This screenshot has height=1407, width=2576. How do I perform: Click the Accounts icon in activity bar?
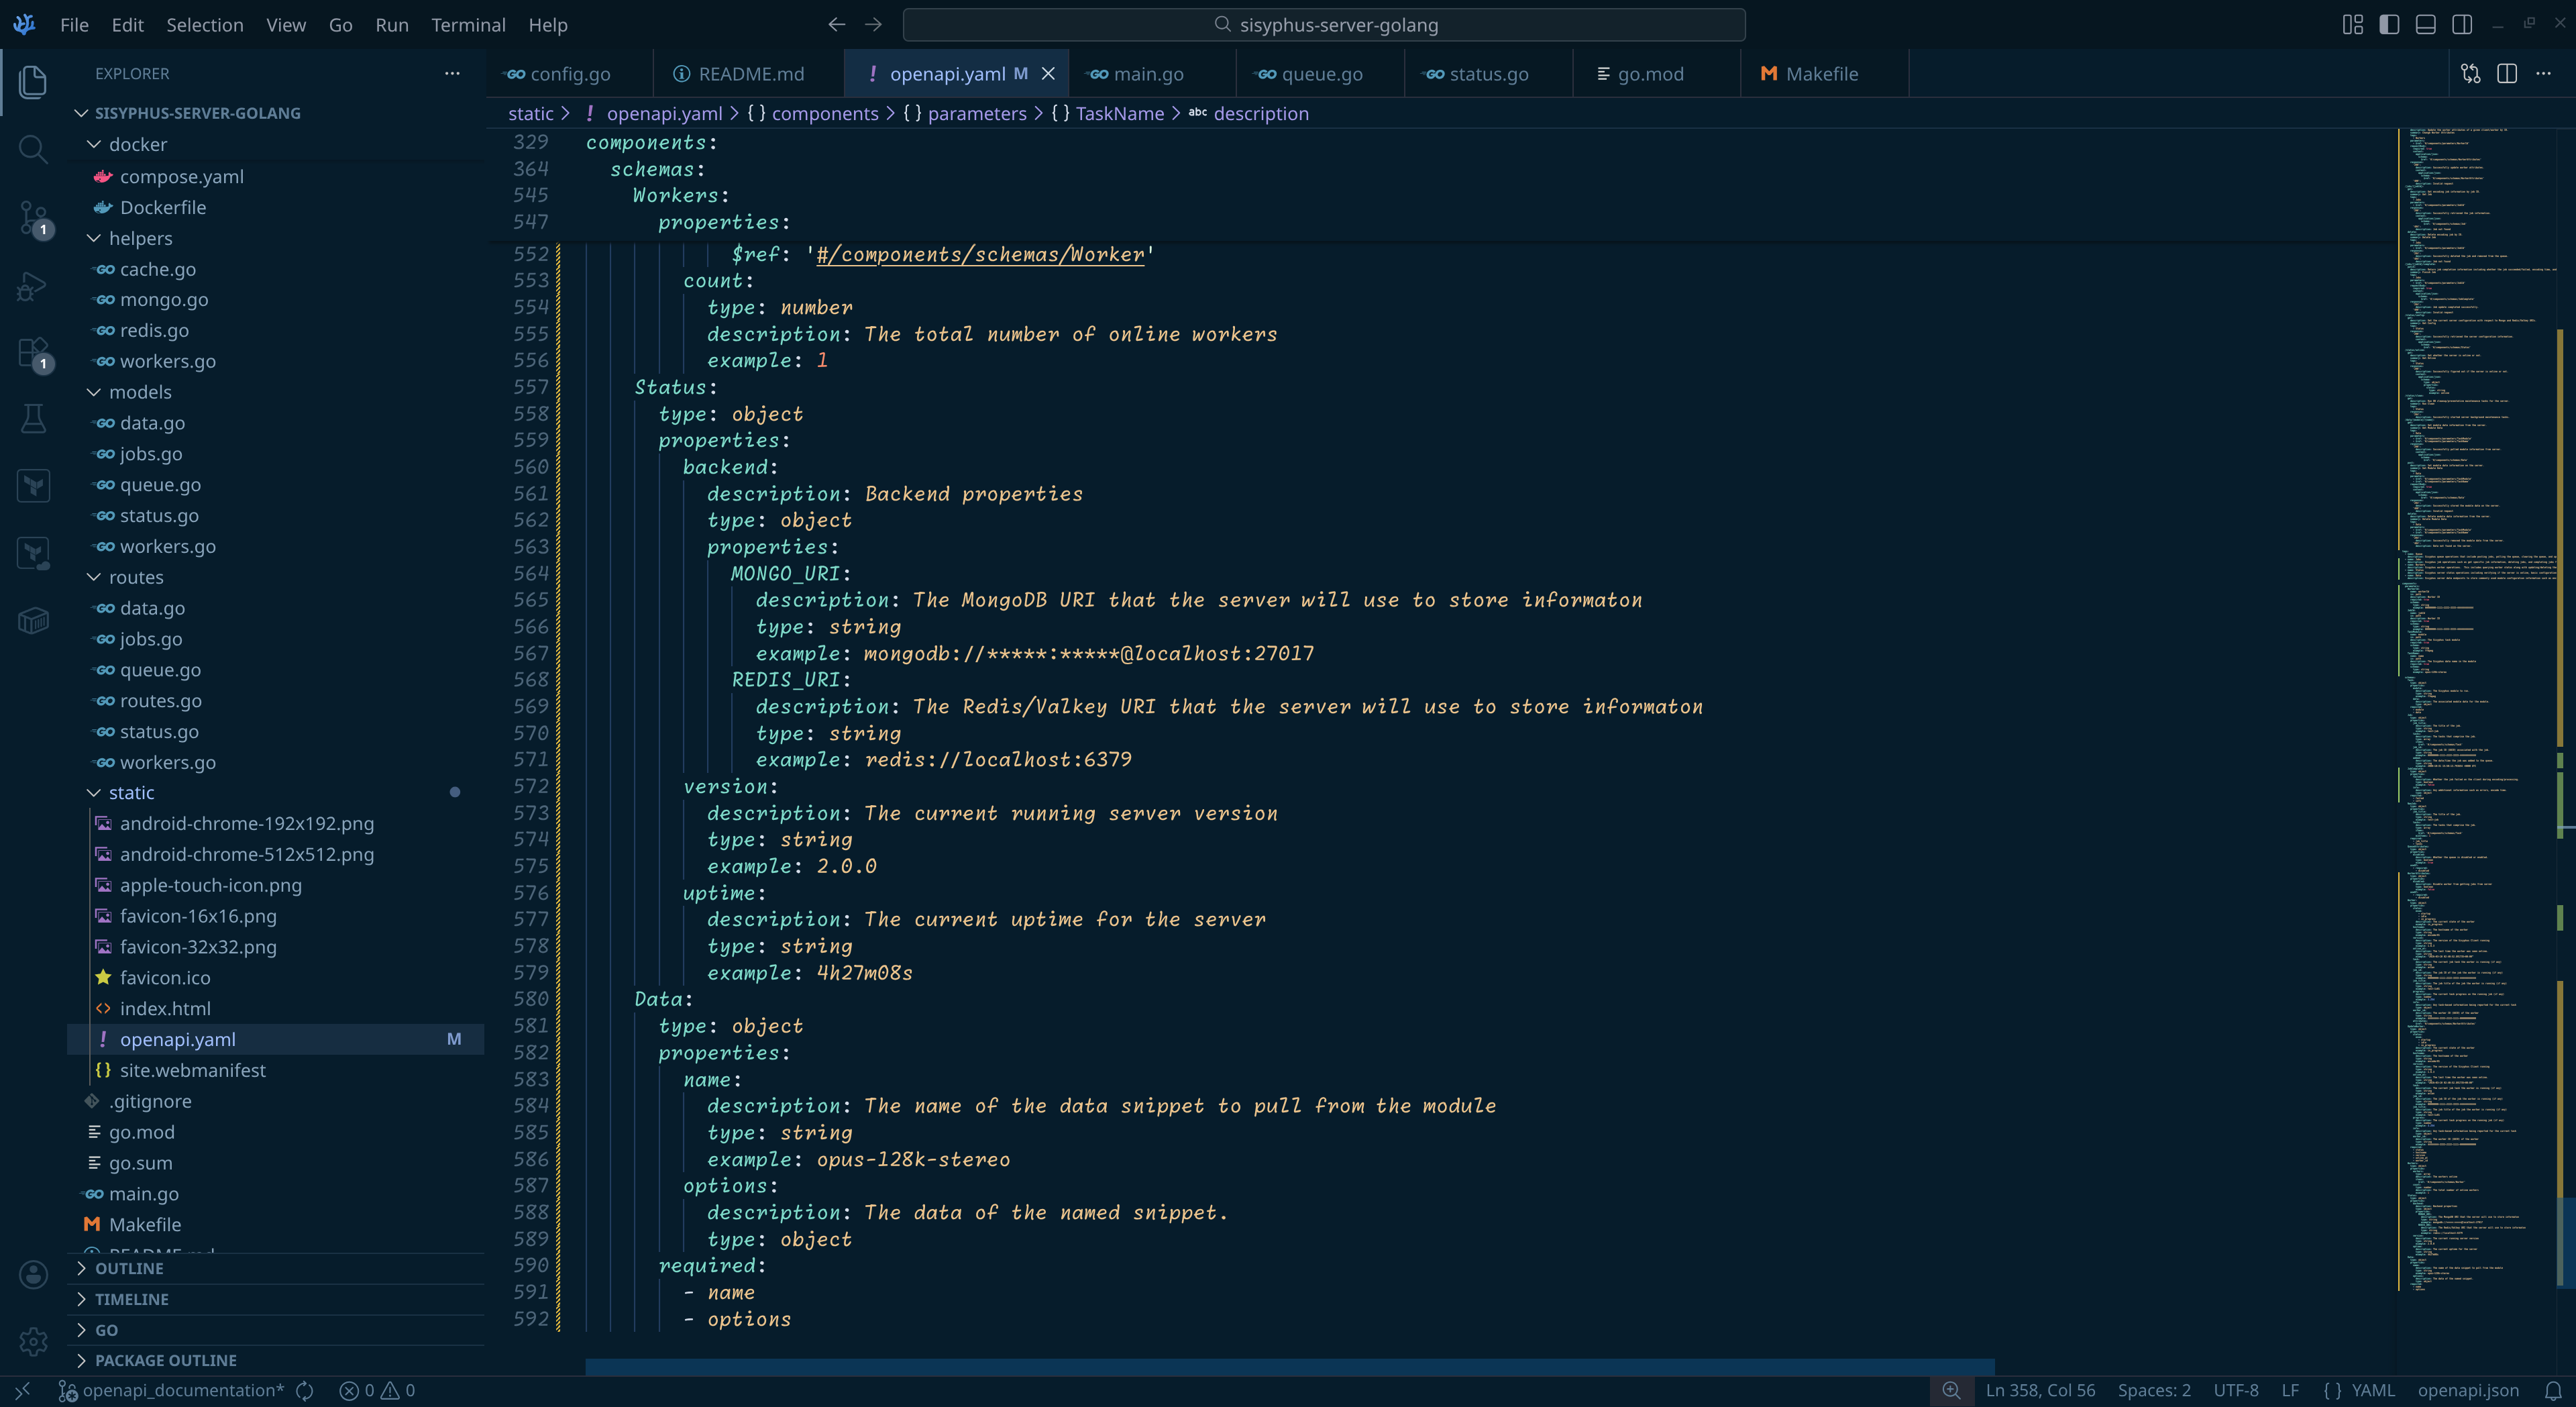[33, 1274]
